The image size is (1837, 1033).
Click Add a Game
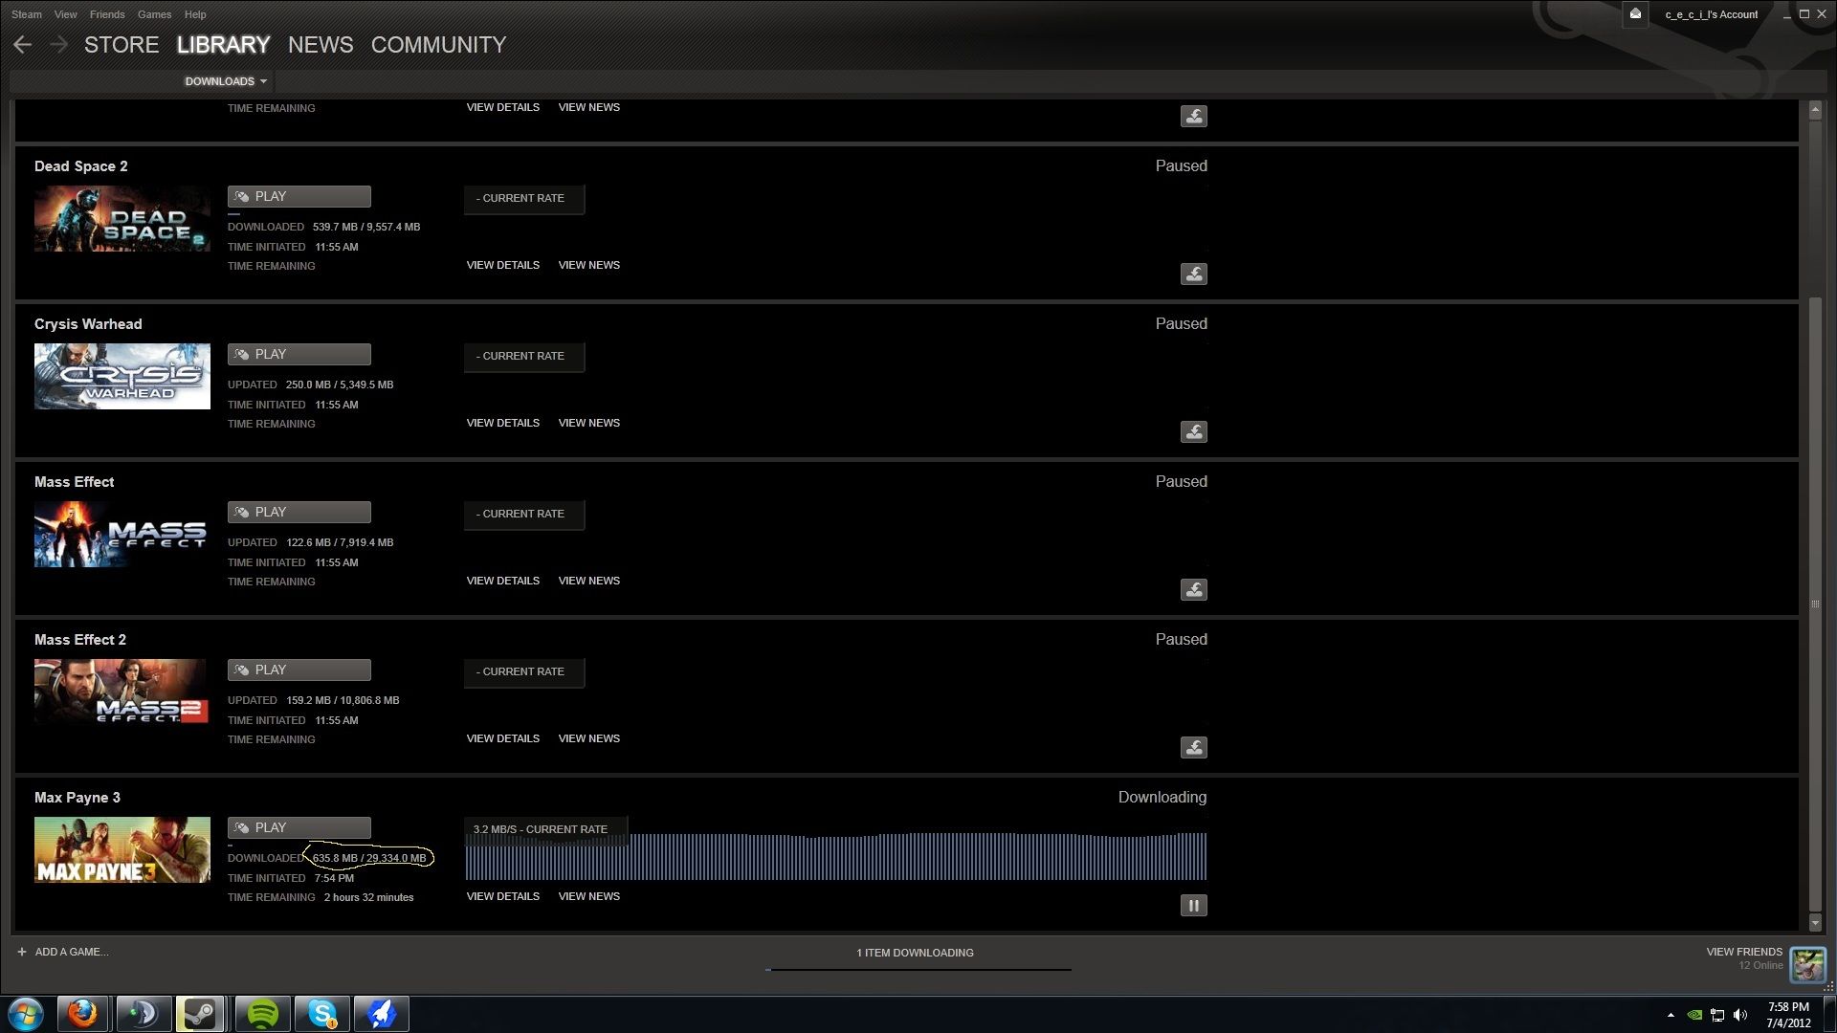pyautogui.click(x=72, y=952)
